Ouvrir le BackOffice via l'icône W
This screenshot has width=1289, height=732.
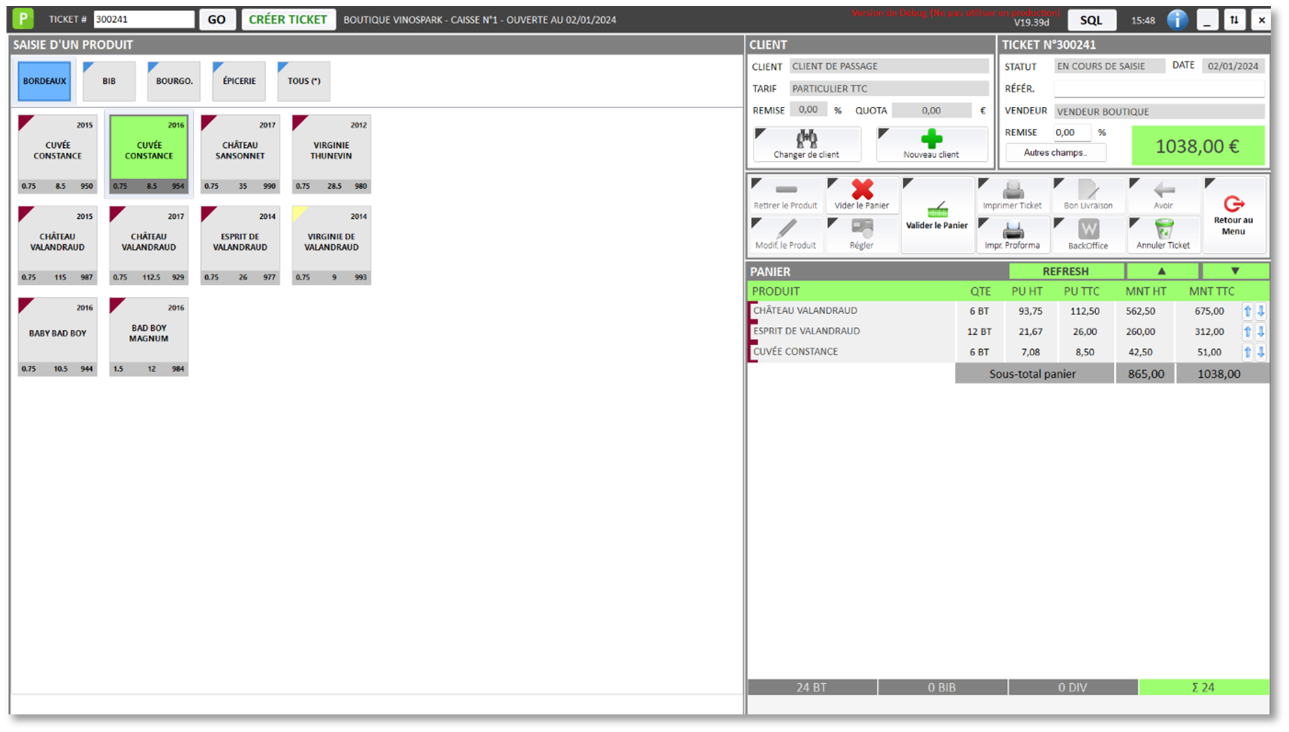tap(1087, 234)
